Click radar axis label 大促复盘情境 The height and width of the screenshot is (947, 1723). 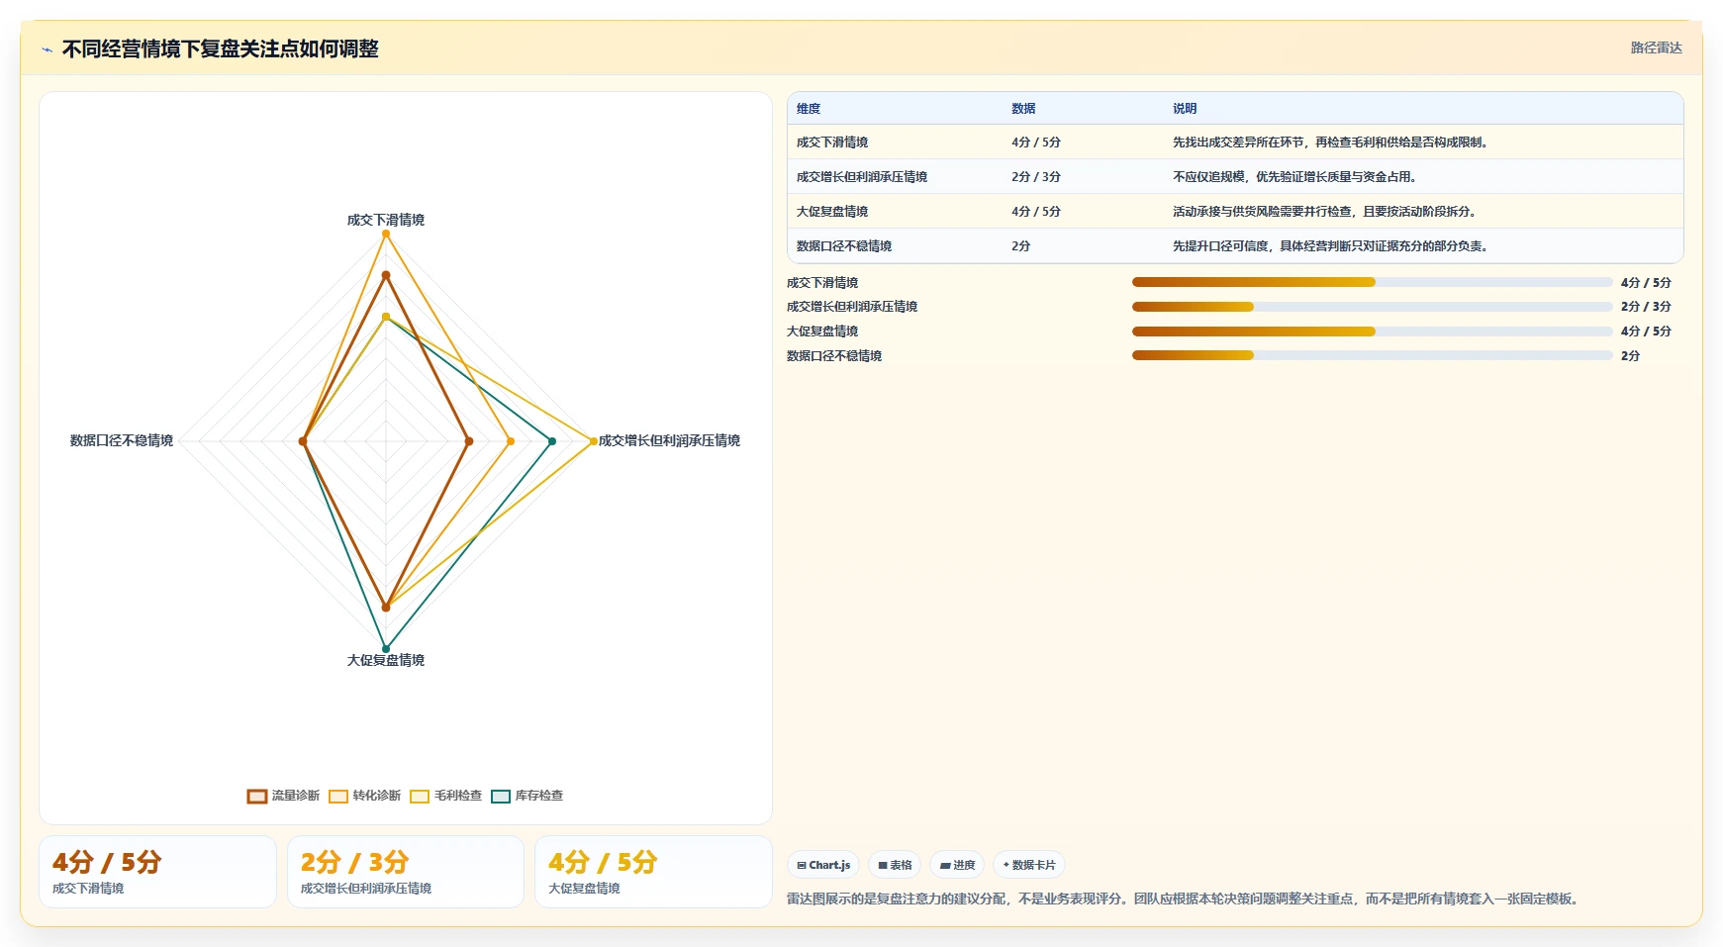click(386, 660)
